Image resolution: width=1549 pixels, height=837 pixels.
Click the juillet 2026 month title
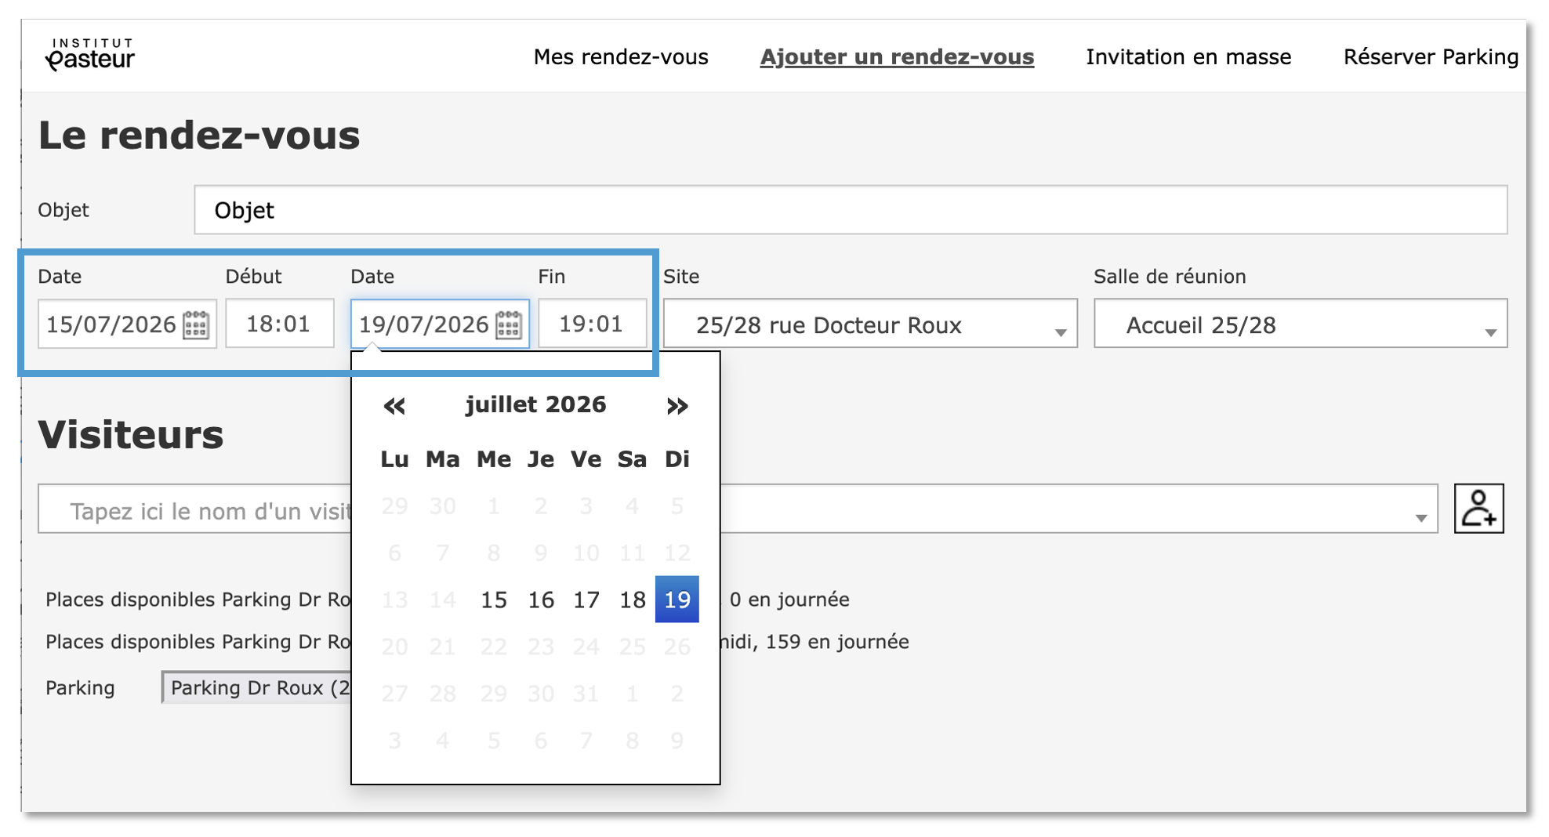pyautogui.click(x=535, y=404)
